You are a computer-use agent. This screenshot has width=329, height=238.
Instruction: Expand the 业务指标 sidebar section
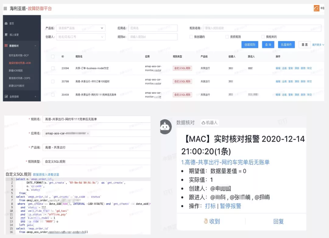click(35, 96)
